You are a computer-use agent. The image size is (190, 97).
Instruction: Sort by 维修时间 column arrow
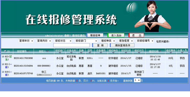coord(160,51)
